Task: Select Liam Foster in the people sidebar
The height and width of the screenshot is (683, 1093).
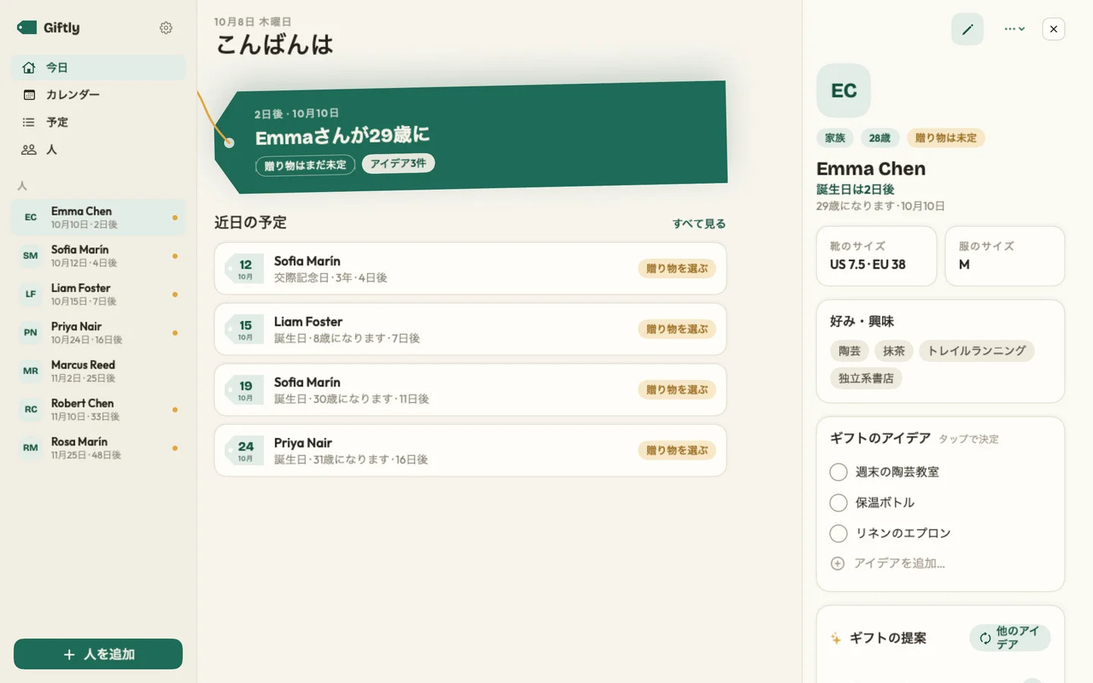Action: (x=99, y=294)
